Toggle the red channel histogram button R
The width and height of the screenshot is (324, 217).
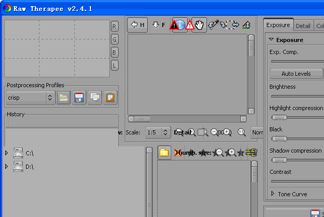[114, 26]
